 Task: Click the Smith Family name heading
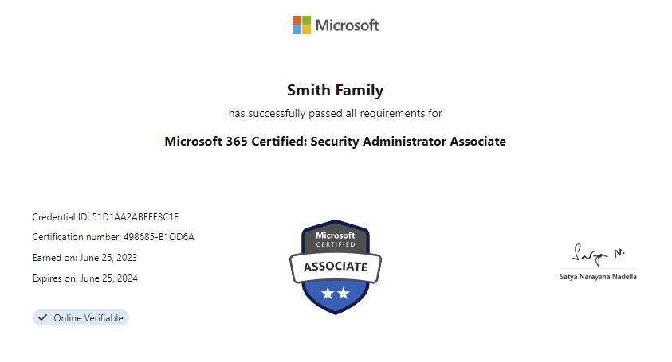tap(335, 90)
